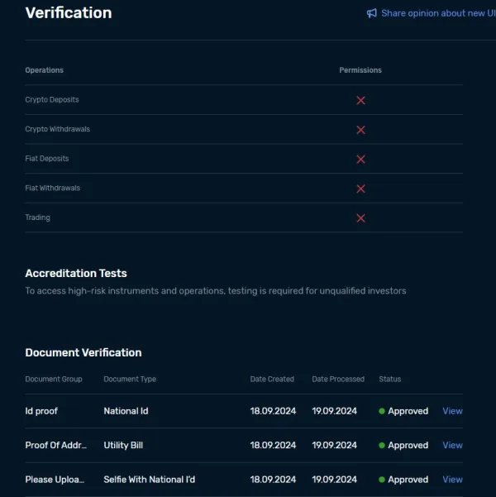Select the Accreditation Tests heading
496x497 pixels.
pos(76,273)
